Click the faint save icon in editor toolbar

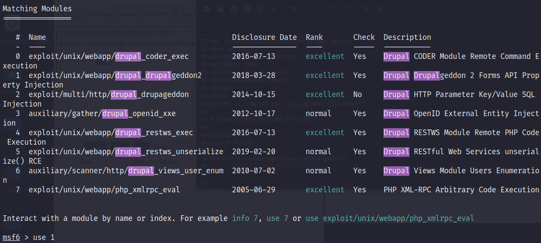[233, 9]
